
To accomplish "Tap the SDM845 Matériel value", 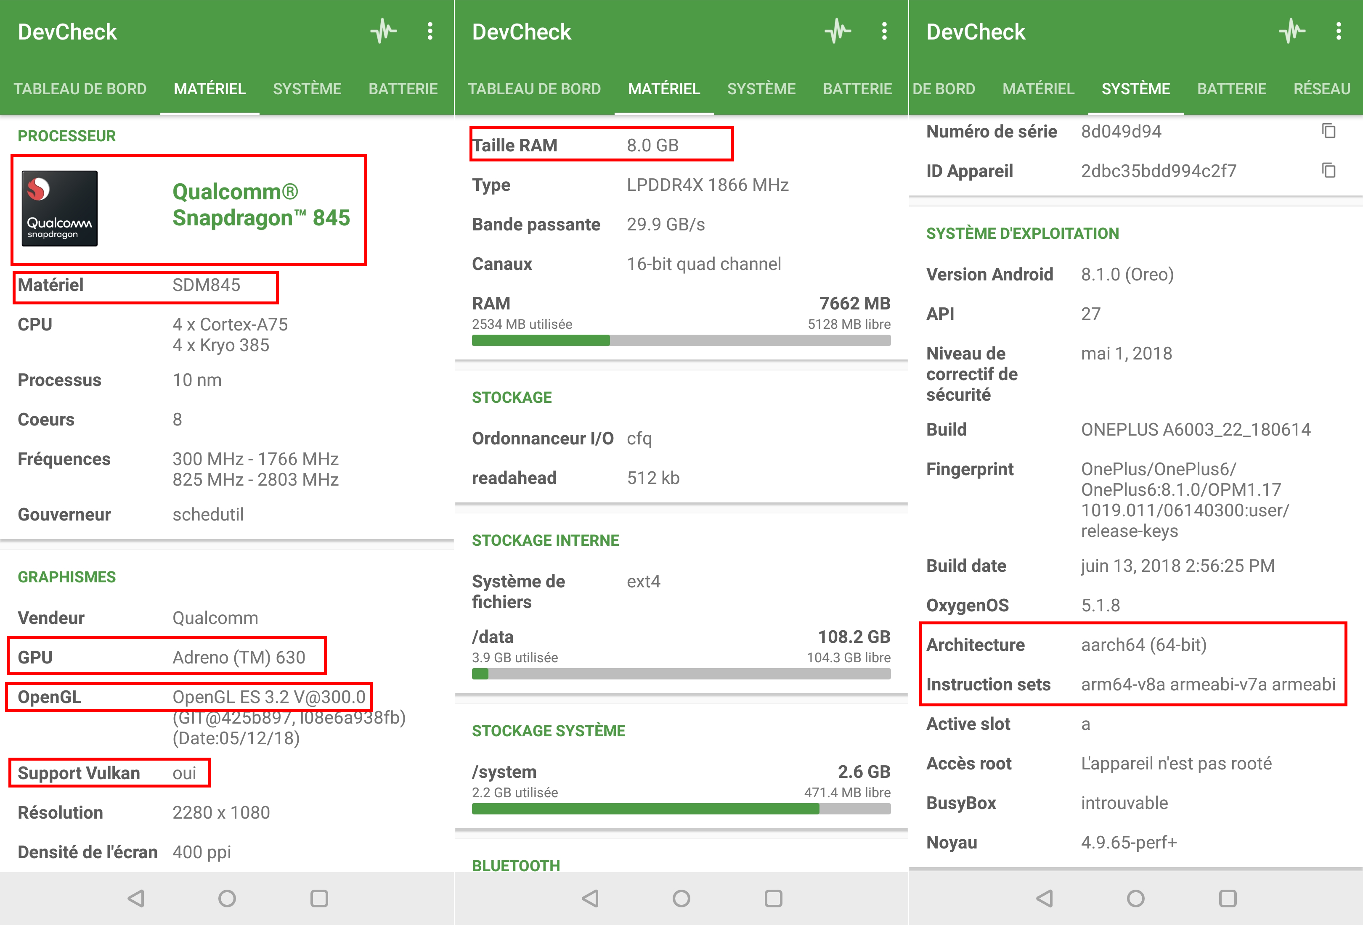I will (207, 285).
